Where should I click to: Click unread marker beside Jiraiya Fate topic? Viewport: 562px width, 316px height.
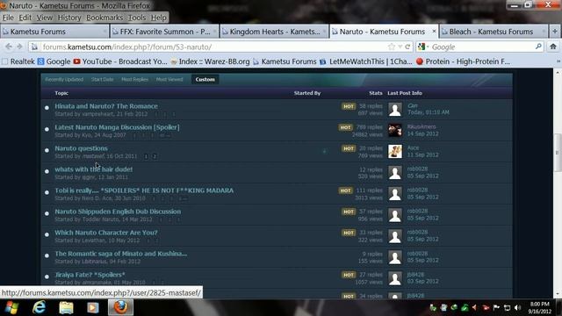[47, 276]
